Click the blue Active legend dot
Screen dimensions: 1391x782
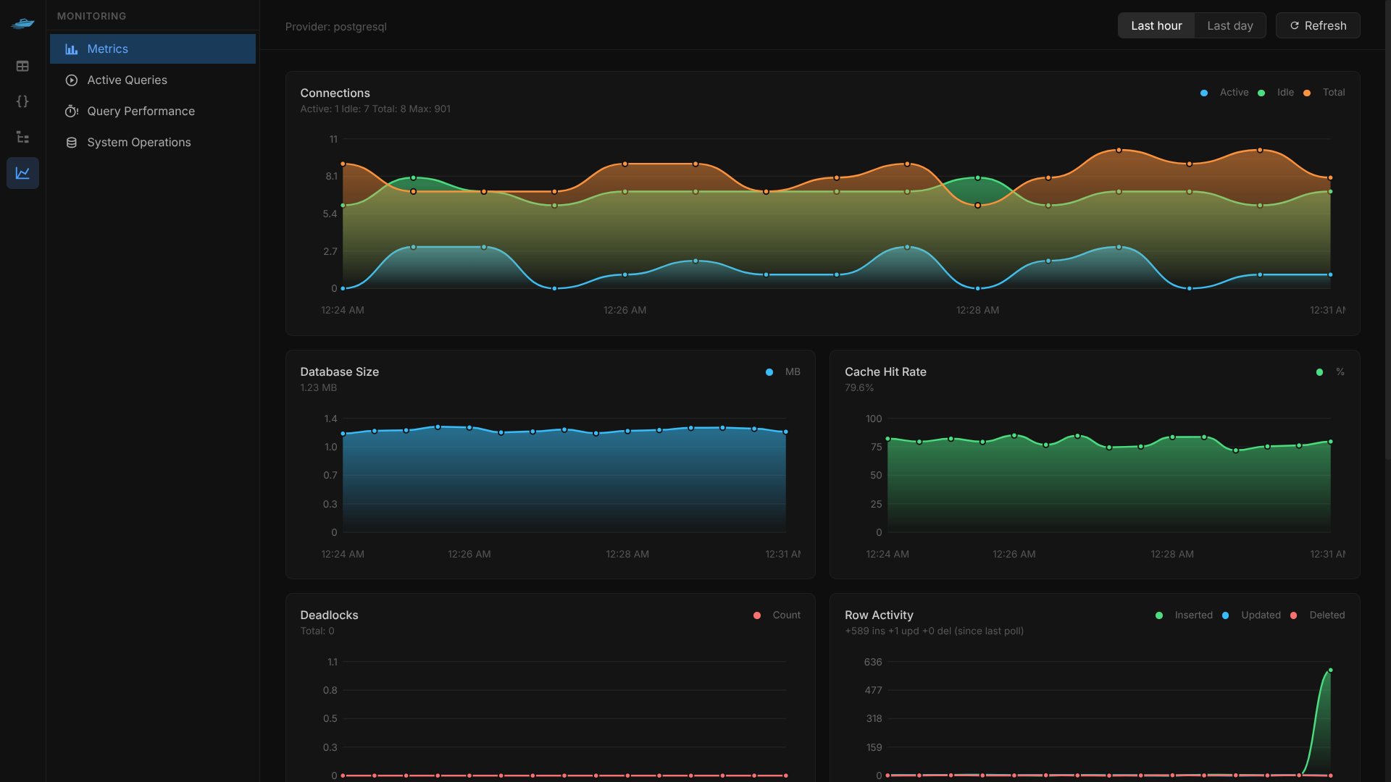(1204, 93)
